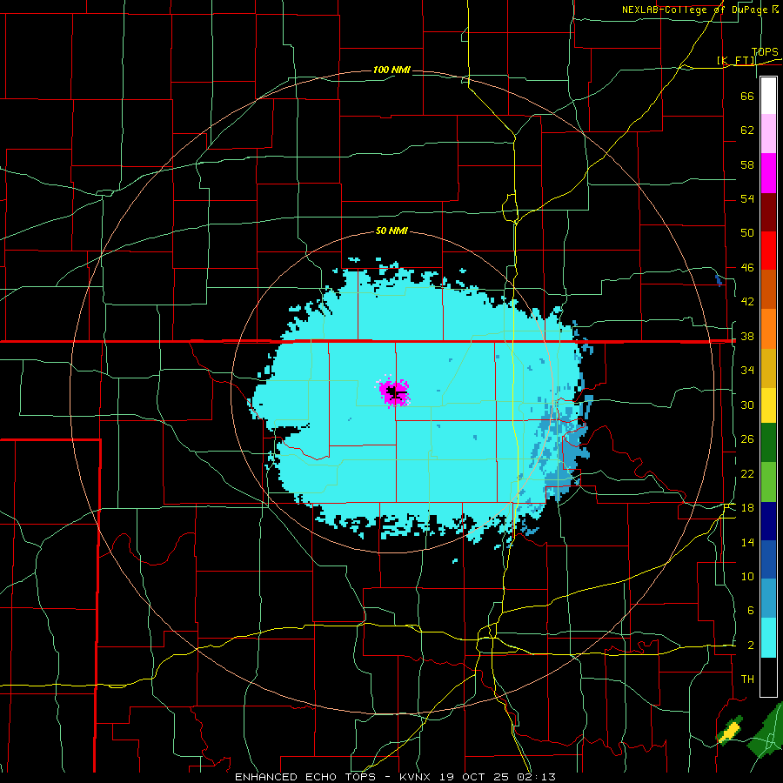Click the "100 NMI" range ring label
The image size is (783, 783).
click(392, 70)
